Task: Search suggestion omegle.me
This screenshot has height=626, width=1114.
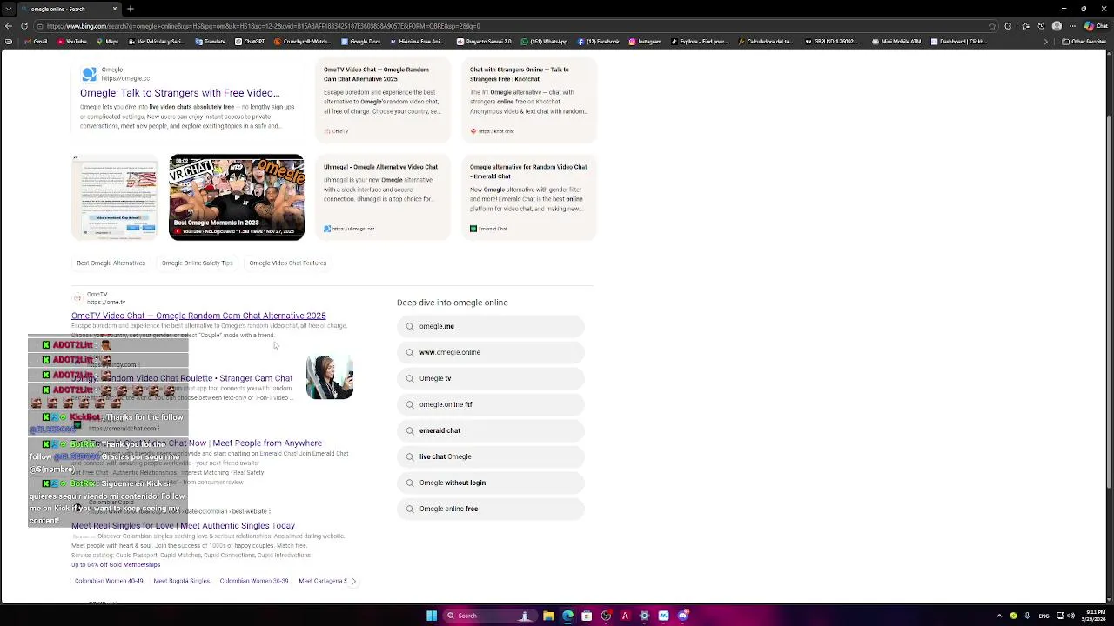Action: (491, 326)
